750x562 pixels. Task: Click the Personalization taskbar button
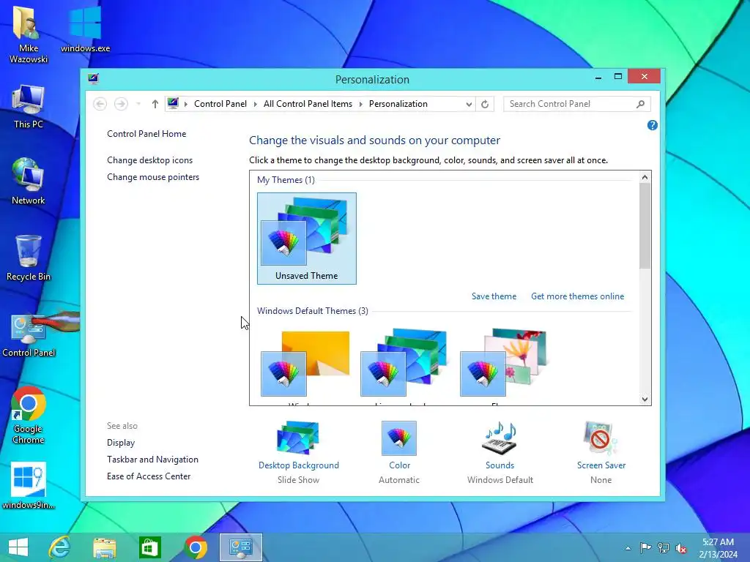[x=240, y=547]
